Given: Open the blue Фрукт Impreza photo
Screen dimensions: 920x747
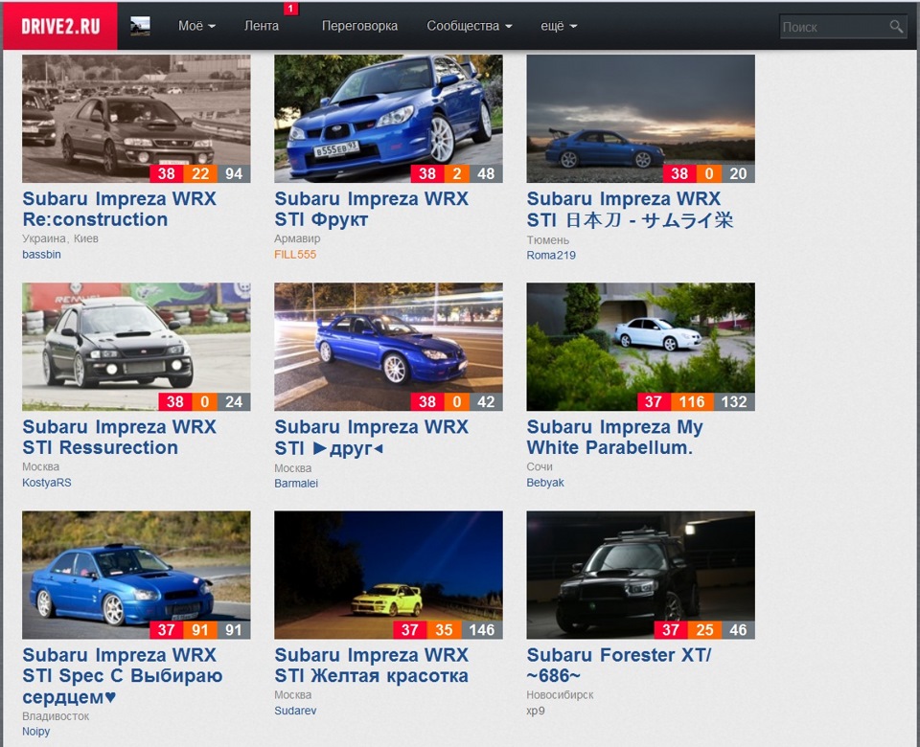Looking at the screenshot, I should [388, 119].
